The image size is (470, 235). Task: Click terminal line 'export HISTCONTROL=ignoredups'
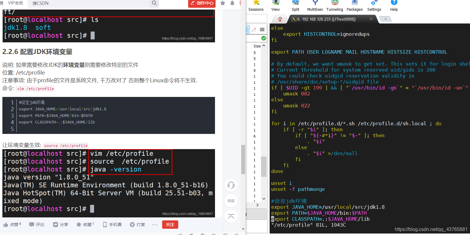(x=326, y=34)
